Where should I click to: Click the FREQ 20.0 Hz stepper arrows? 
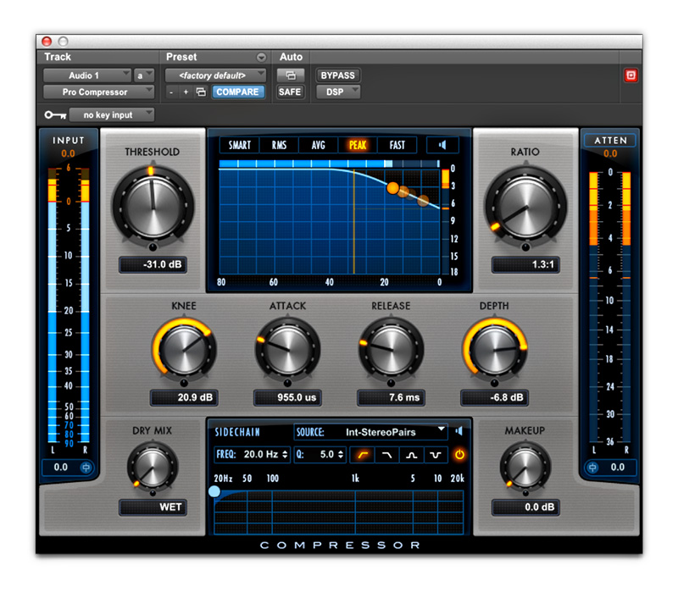(x=285, y=455)
